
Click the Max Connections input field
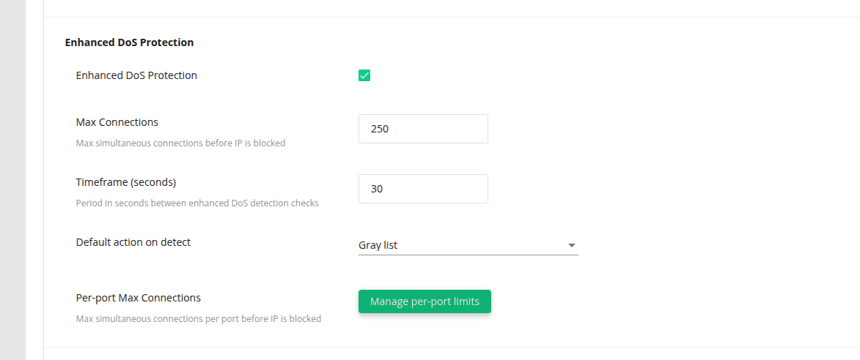[423, 129]
